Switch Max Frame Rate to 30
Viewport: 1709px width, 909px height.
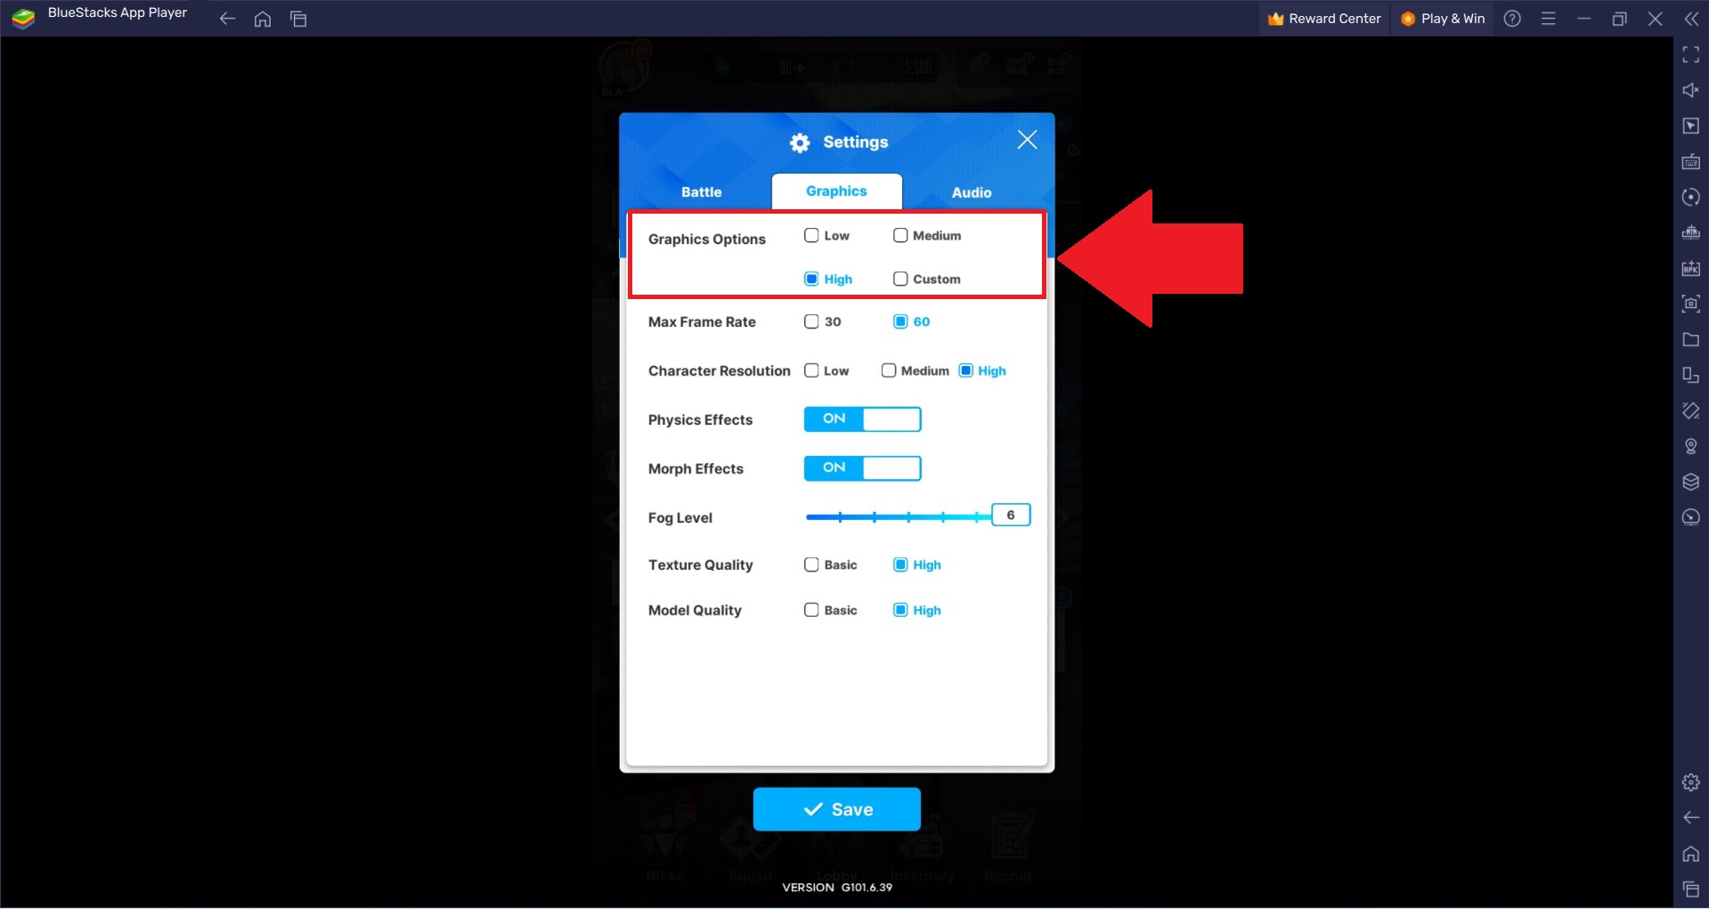coord(811,321)
